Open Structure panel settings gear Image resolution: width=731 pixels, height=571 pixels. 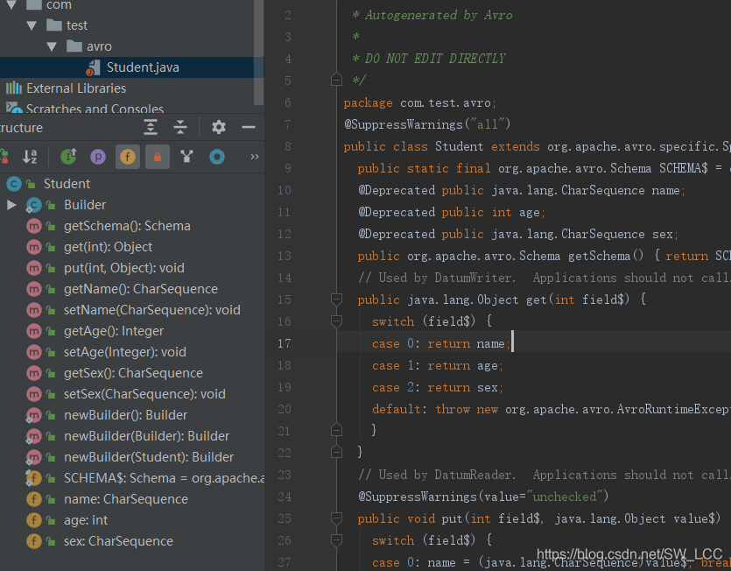point(219,127)
